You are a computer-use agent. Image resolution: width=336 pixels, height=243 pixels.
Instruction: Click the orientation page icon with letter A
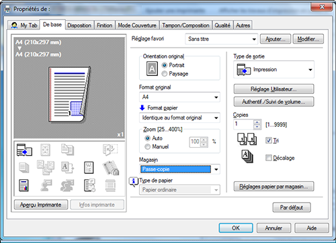point(152,68)
